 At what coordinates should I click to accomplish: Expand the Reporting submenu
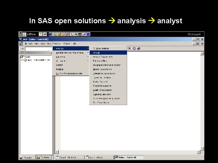71,57
